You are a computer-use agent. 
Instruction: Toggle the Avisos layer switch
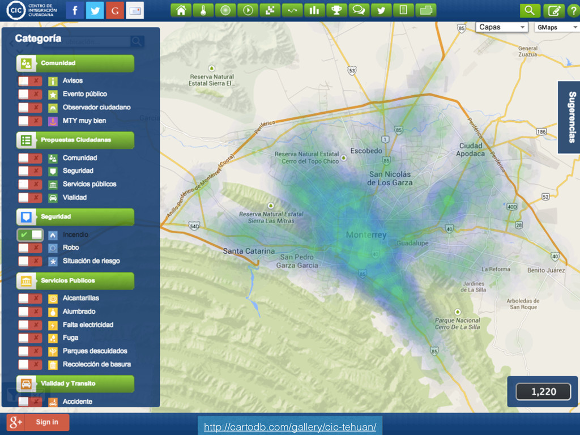pyautogui.click(x=30, y=81)
